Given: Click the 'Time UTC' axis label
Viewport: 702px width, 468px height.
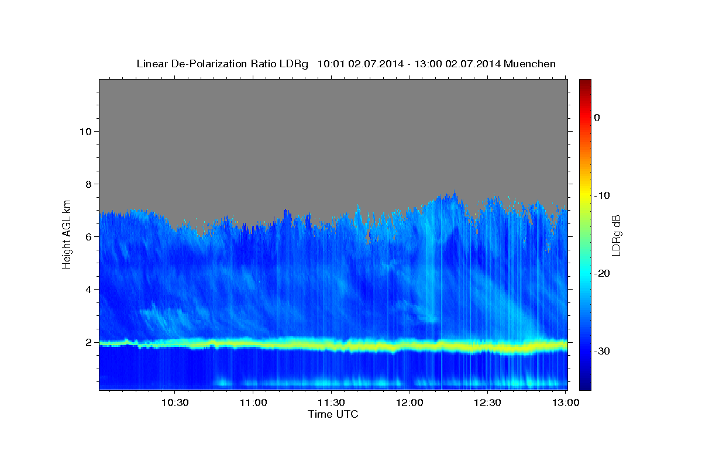Looking at the screenshot, I should tap(333, 414).
